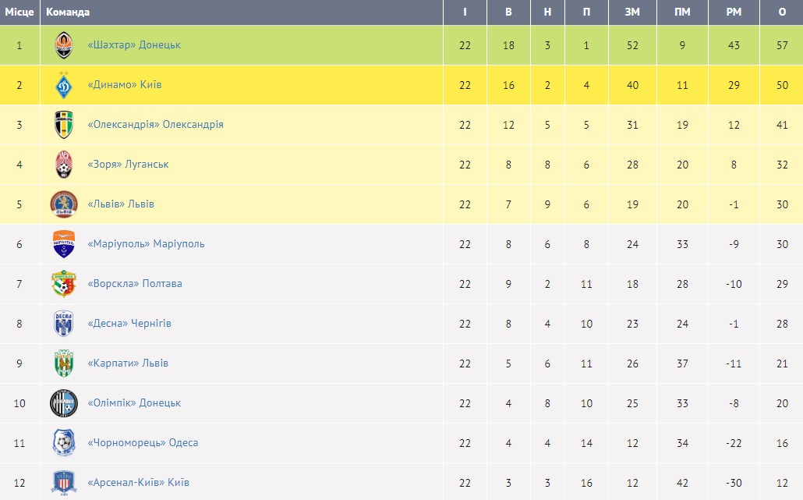Image resolution: width=803 pixels, height=500 pixels.
Task: Open the «Шахтар» Донецьк team link
Action: click(134, 45)
